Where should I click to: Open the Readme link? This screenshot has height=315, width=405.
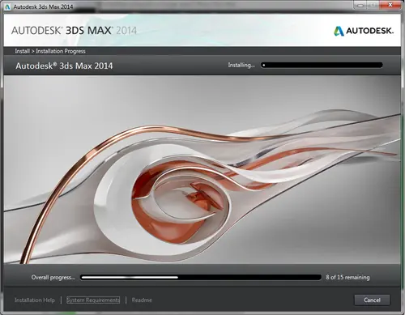click(x=142, y=300)
